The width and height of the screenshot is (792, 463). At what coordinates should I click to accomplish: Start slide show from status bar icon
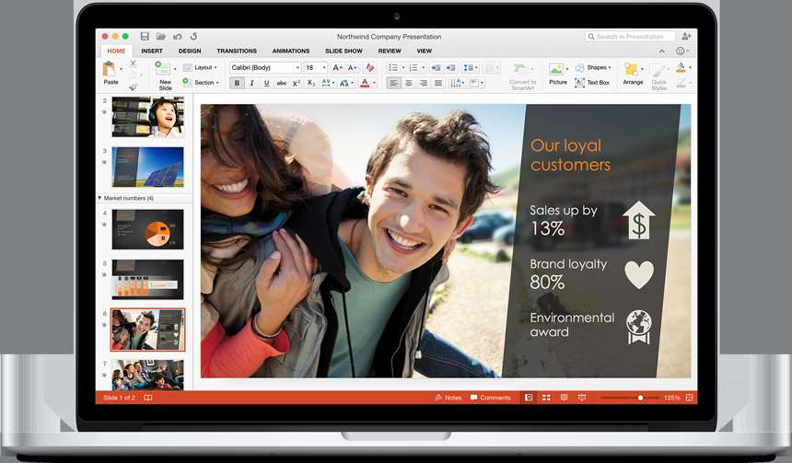(x=582, y=398)
